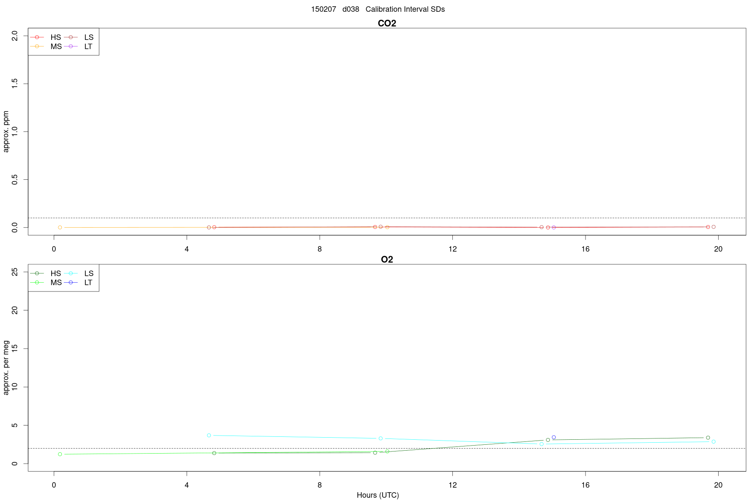Screen dimensions: 756x504
Task: Select the 1.5 tick on CO2 y-axis
Action: pos(15,84)
